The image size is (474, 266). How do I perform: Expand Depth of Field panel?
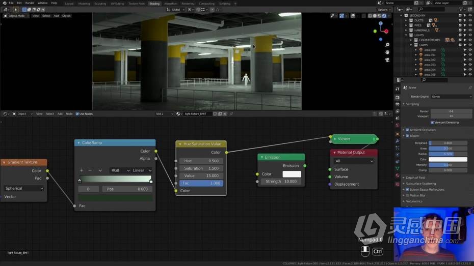[415, 178]
